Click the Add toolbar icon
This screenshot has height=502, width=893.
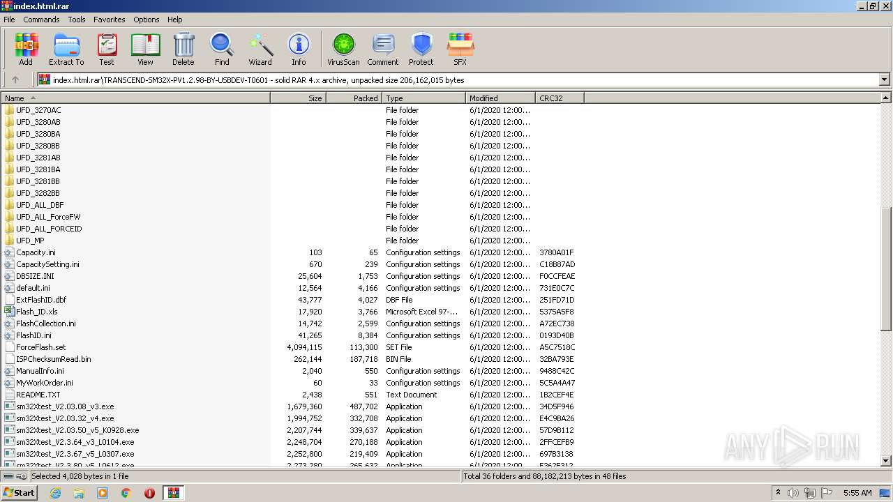26,50
